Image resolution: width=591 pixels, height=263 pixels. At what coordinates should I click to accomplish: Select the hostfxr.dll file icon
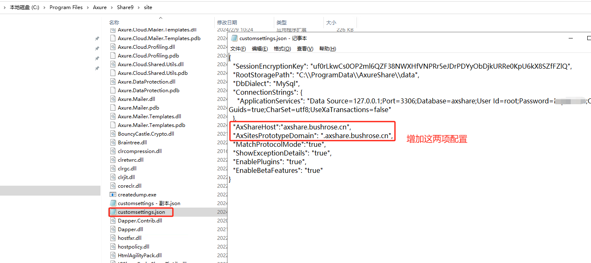(x=112, y=238)
